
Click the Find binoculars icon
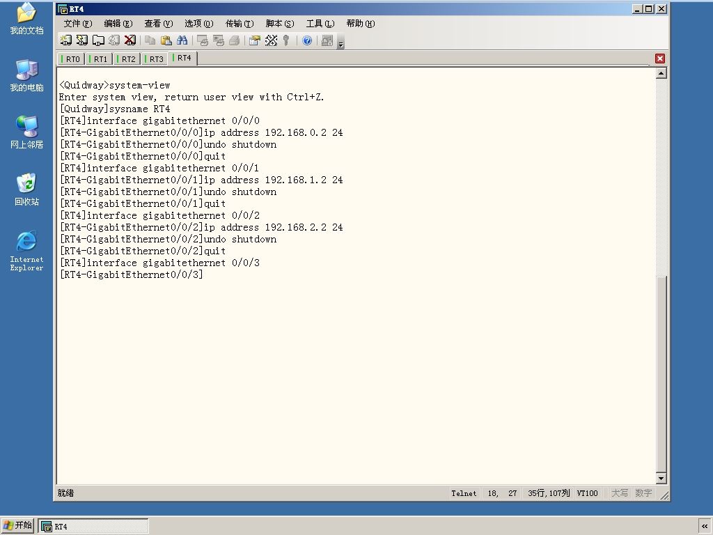(182, 40)
